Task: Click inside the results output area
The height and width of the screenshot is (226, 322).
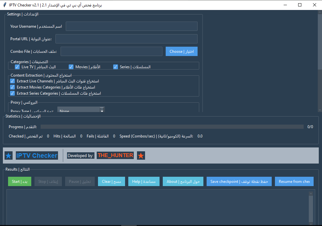Action: tap(158, 207)
